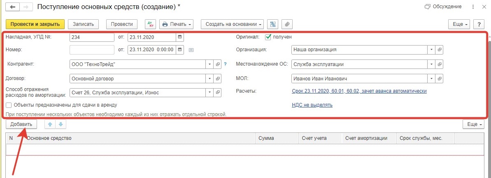Open the НДС не выделять link
This screenshot has width=491, height=178.
click(x=312, y=105)
